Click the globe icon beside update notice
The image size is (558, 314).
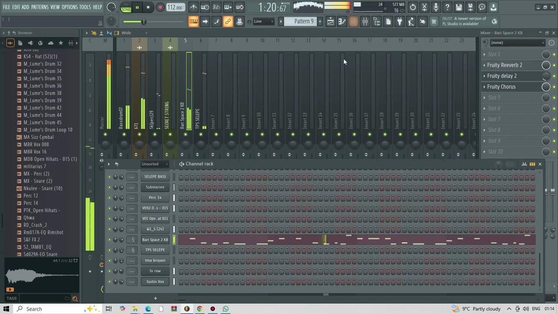494,21
